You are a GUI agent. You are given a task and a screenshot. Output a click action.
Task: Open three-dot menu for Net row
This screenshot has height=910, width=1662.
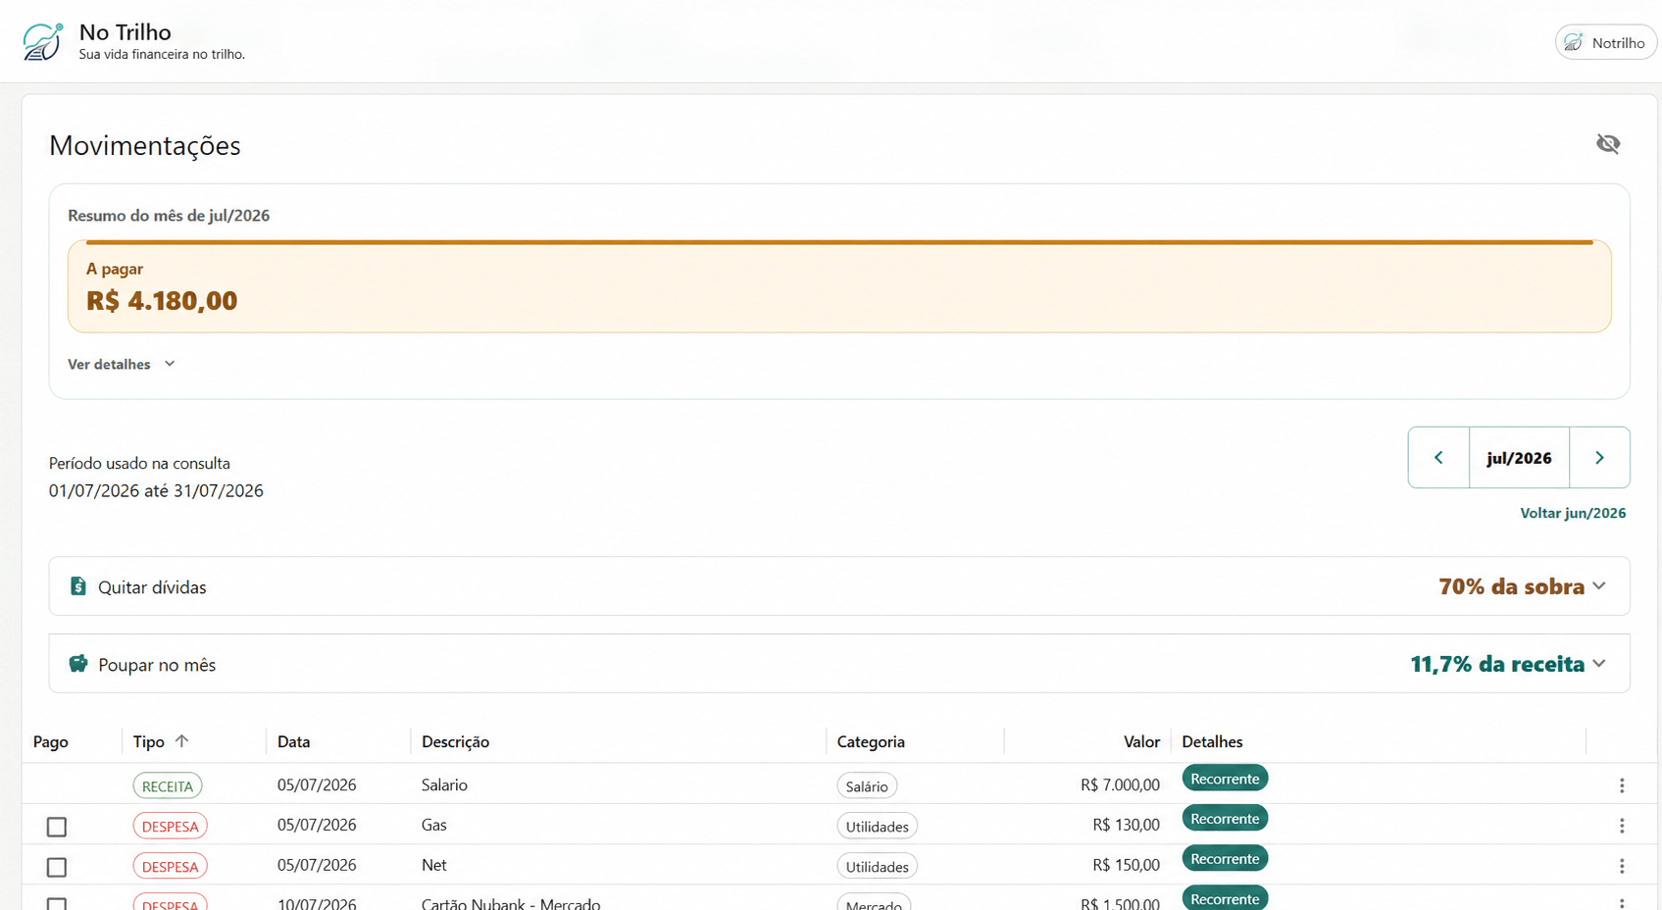click(x=1622, y=866)
